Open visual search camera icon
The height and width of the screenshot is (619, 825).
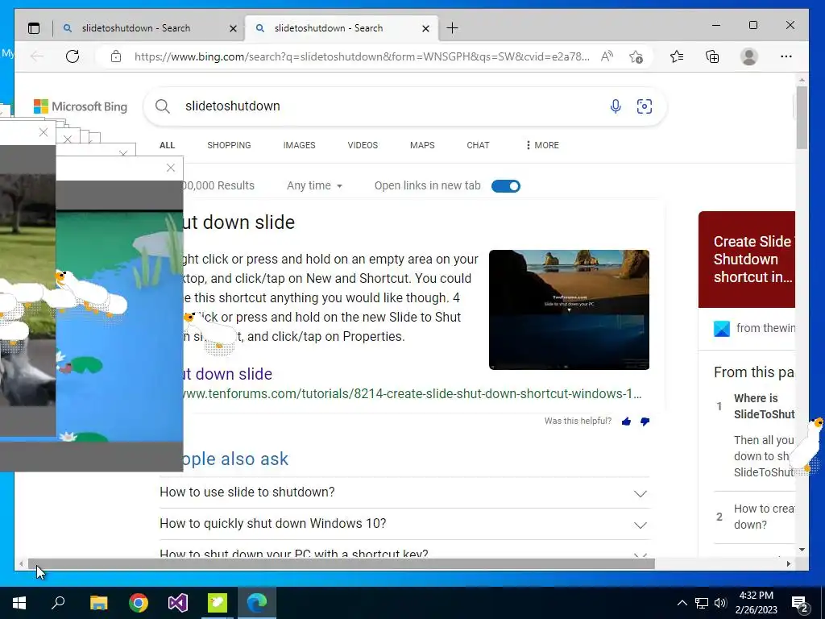coord(644,106)
